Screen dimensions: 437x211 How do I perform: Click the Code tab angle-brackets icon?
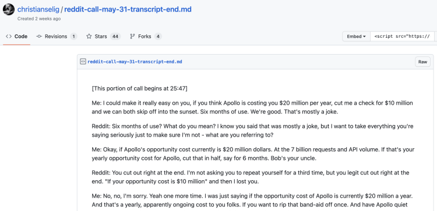(9, 37)
